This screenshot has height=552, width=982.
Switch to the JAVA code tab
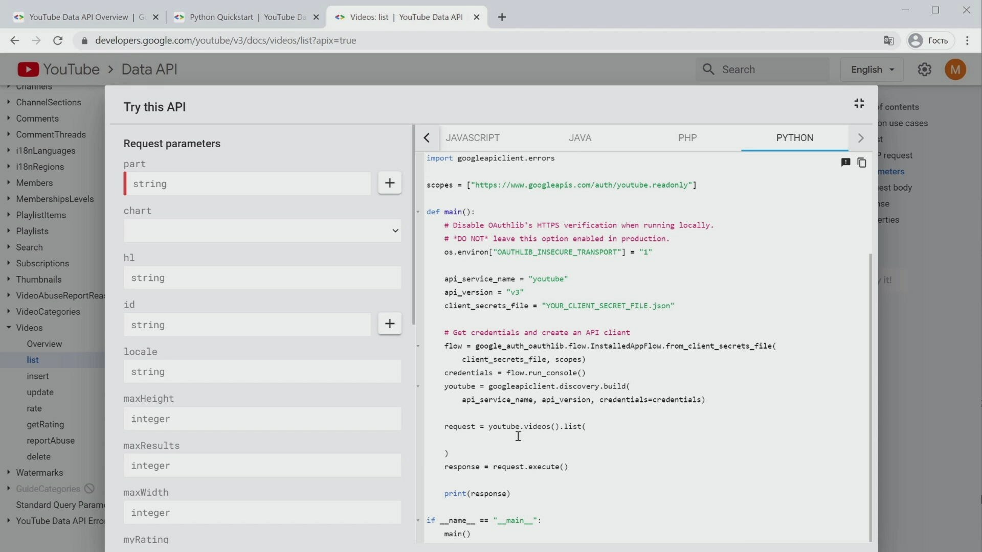pyautogui.click(x=580, y=138)
